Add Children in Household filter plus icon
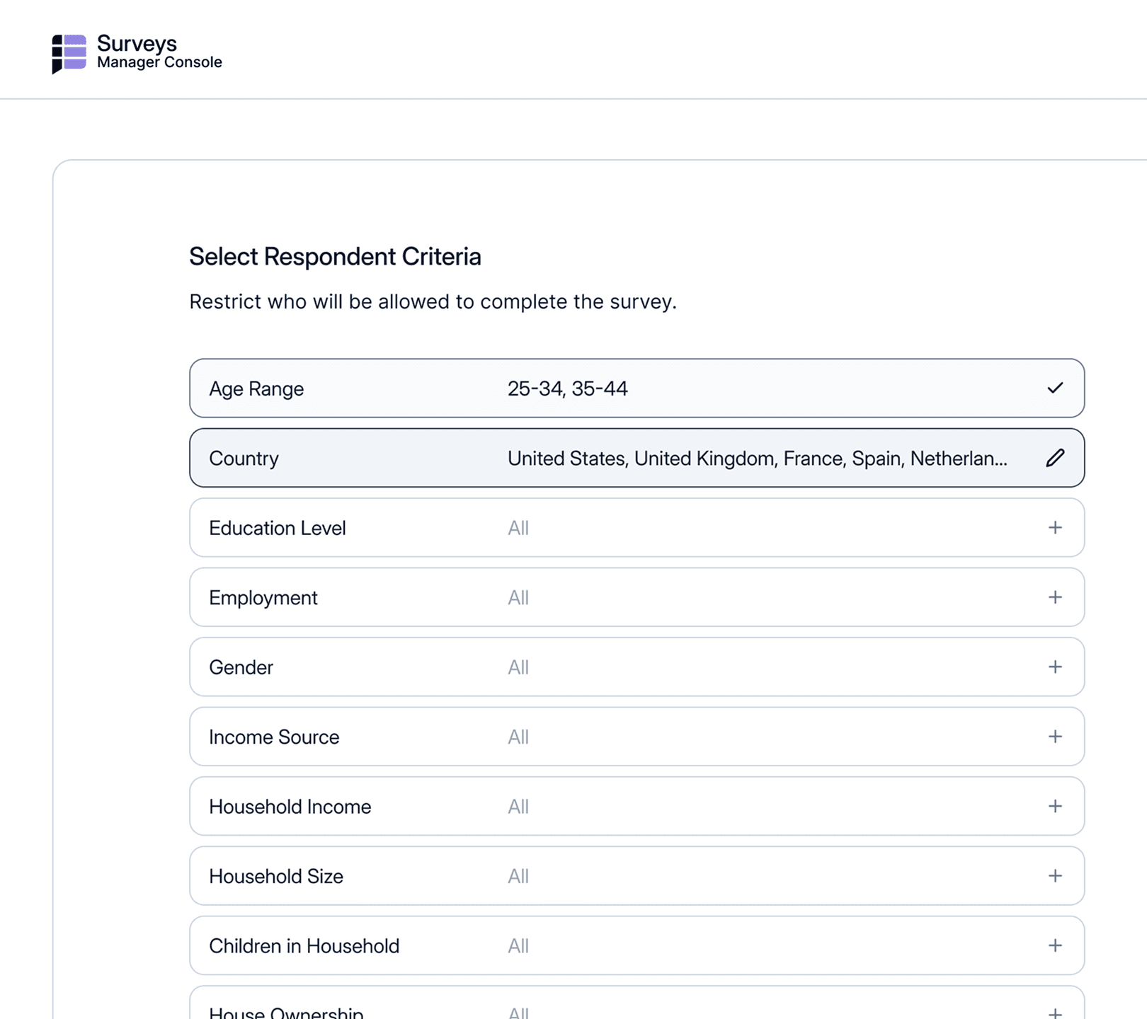This screenshot has width=1147, height=1019. [1055, 946]
